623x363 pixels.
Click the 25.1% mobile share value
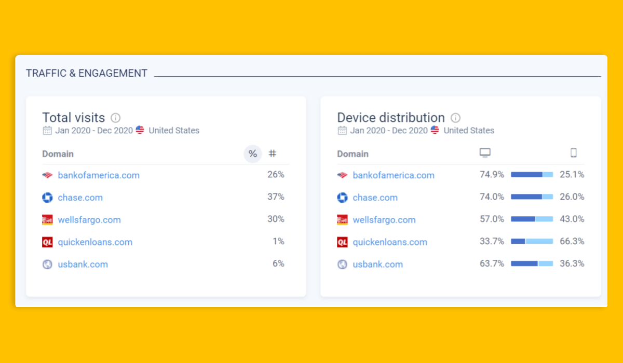click(x=572, y=175)
